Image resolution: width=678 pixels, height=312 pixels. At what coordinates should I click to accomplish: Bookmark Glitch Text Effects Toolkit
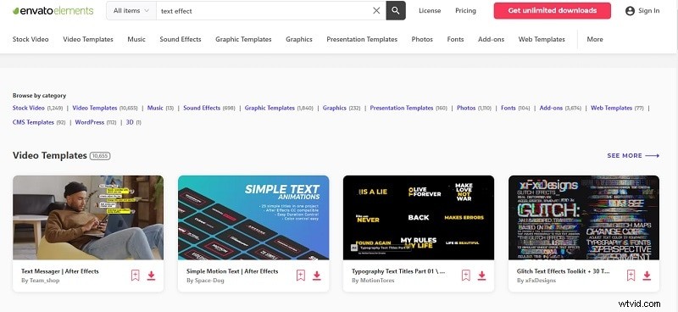pyautogui.click(x=631, y=276)
